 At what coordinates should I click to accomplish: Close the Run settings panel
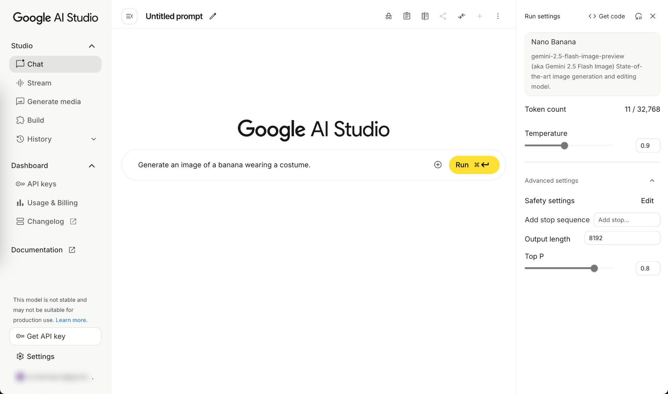(653, 16)
